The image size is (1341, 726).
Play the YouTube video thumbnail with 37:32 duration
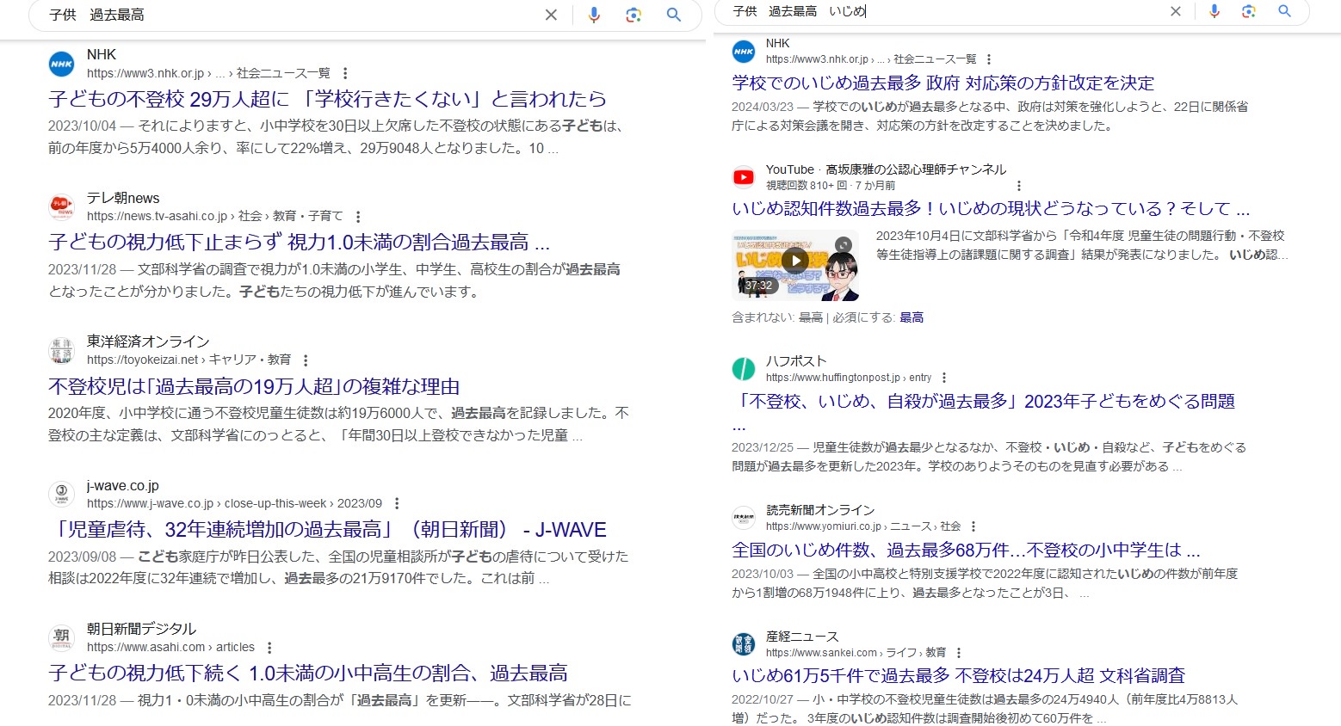[x=795, y=264]
